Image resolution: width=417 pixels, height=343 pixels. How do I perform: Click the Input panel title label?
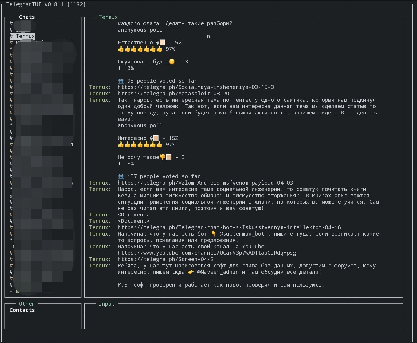point(107,304)
